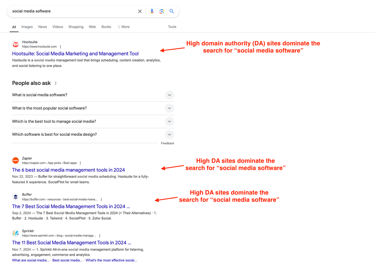The height and width of the screenshot is (267, 375).
Task: Click the Feedback link under People also ask
Action: tap(167, 143)
